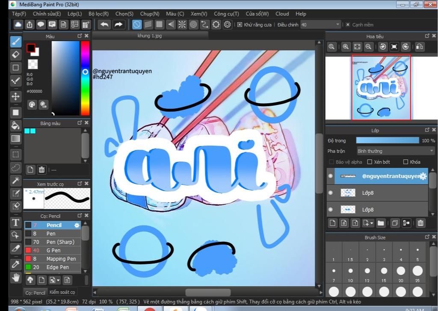This screenshot has width=438, height=311.
Task: Open the Điều chỉnh value dropdown
Action: (321, 24)
